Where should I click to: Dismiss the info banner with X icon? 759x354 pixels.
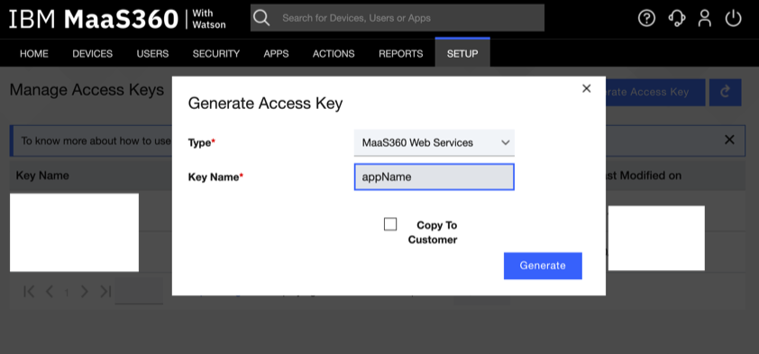[x=729, y=141]
